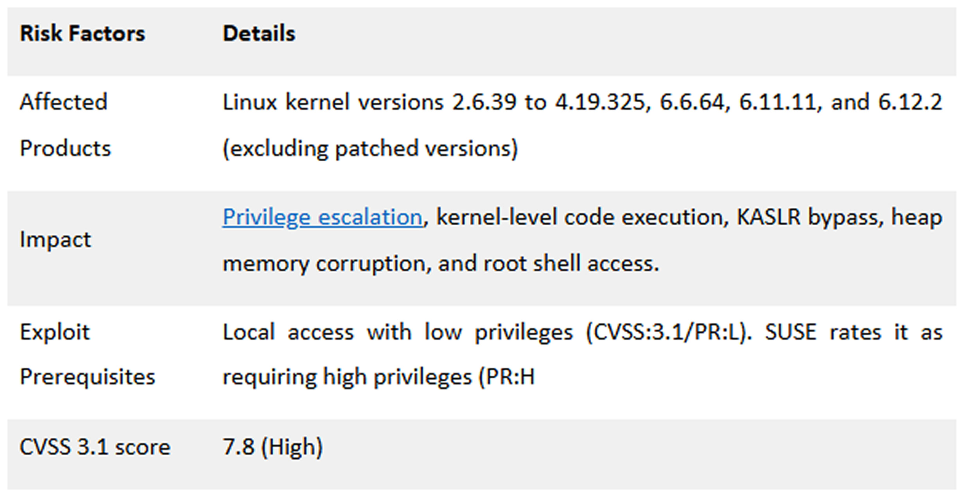
Task: Click the memory corruption description line
Action: (441, 264)
